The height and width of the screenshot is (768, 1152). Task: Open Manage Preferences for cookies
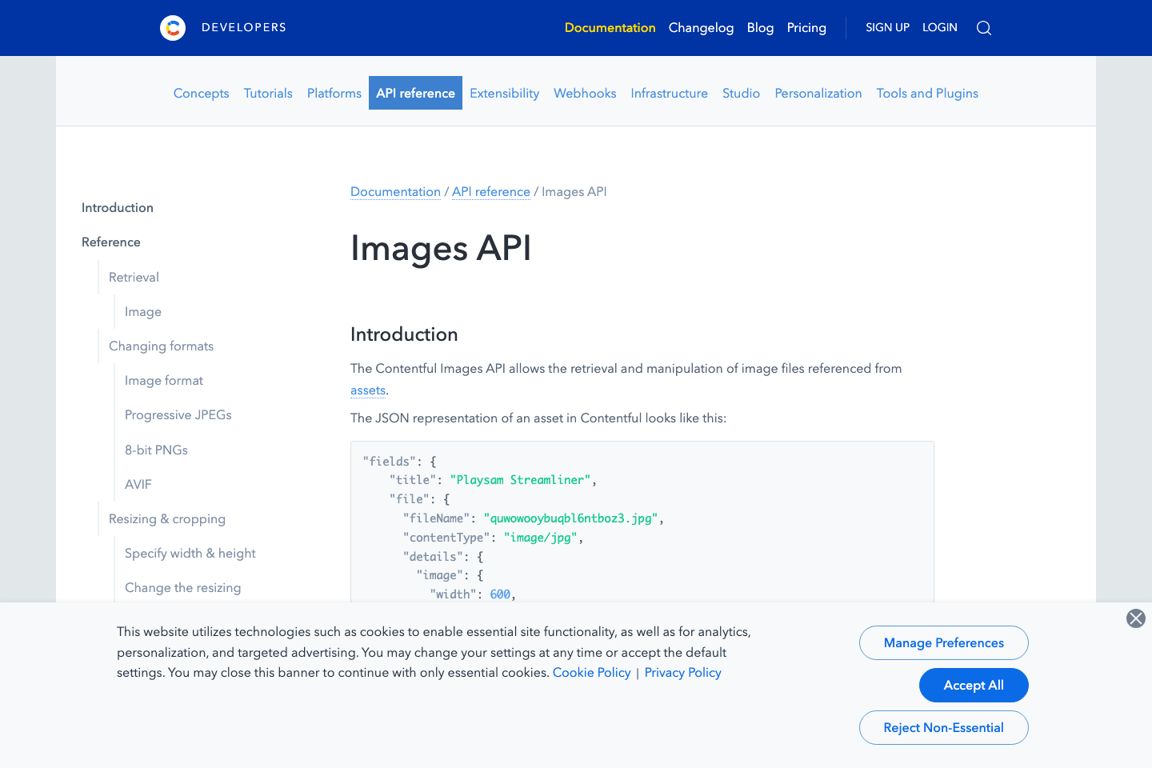pos(943,642)
